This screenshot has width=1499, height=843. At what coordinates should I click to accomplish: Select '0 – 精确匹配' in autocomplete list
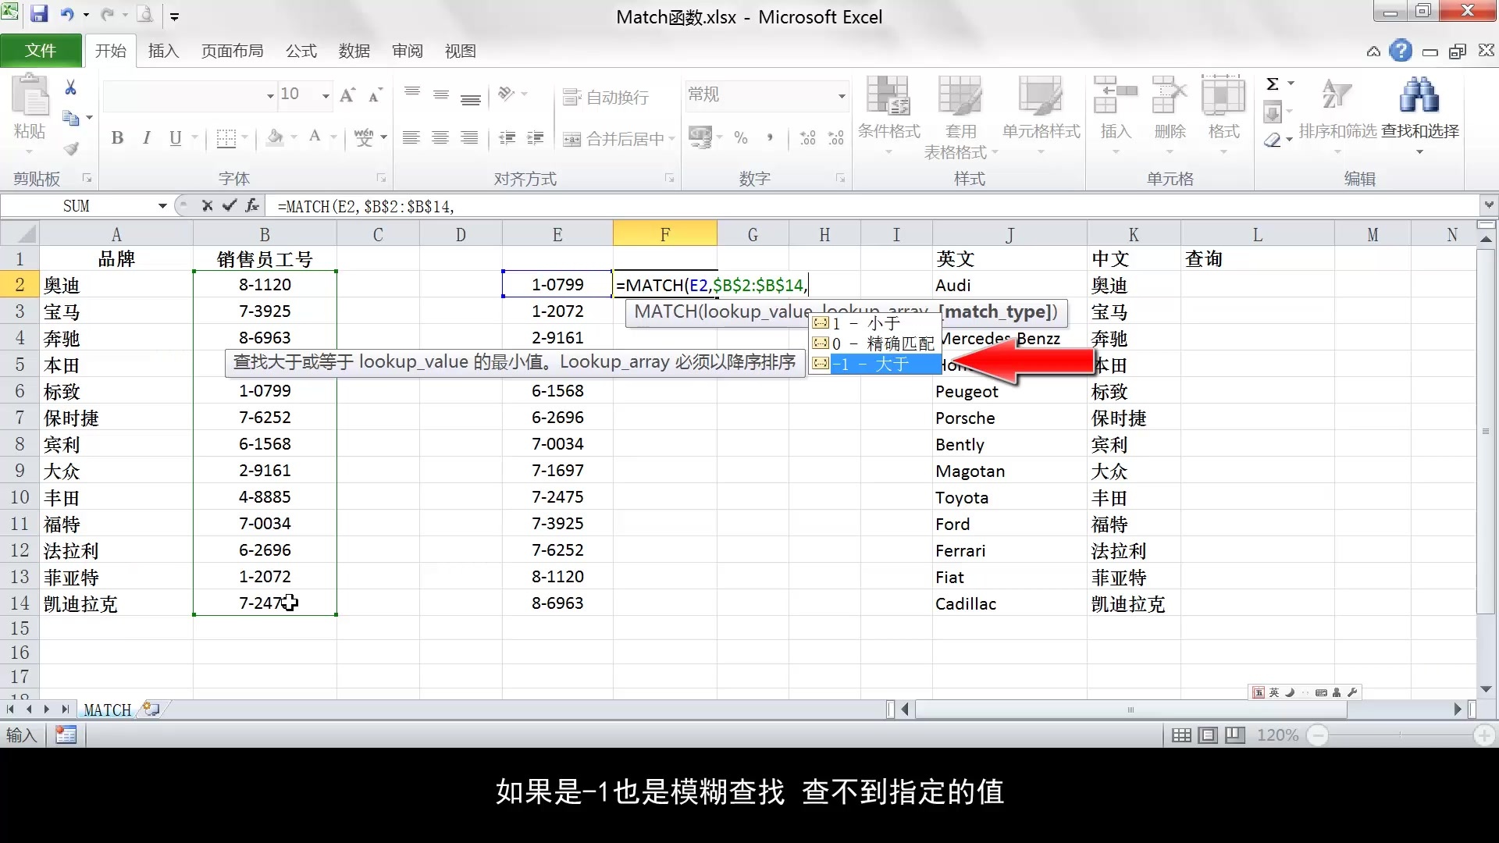pos(874,343)
